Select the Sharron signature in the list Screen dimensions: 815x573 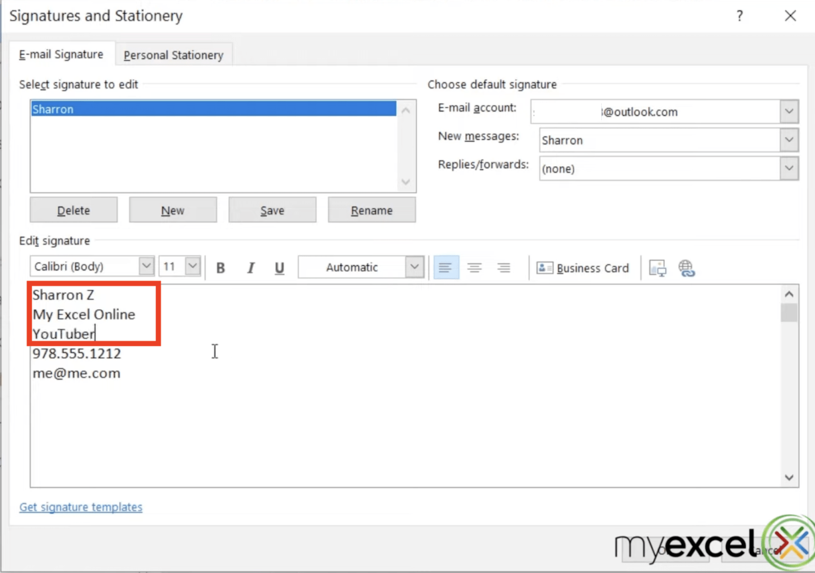click(x=212, y=109)
